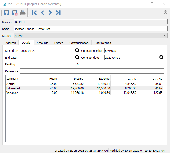Screen dimensions: 170x153
Task: Switch to the Address tab
Action: coord(11,43)
